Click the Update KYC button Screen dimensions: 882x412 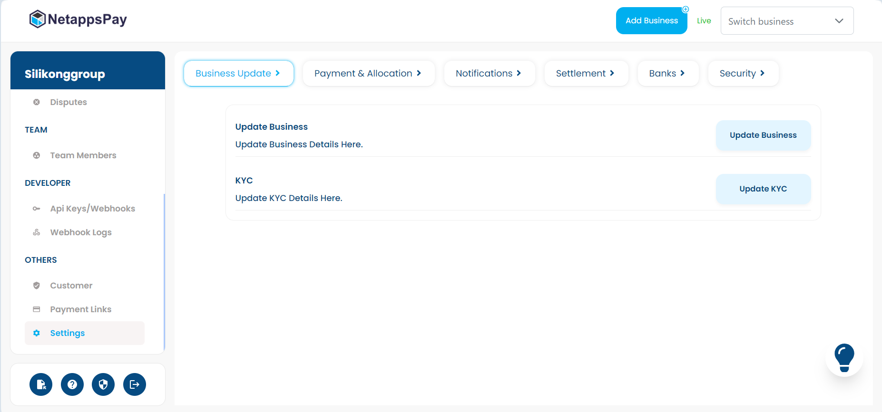[x=764, y=189]
